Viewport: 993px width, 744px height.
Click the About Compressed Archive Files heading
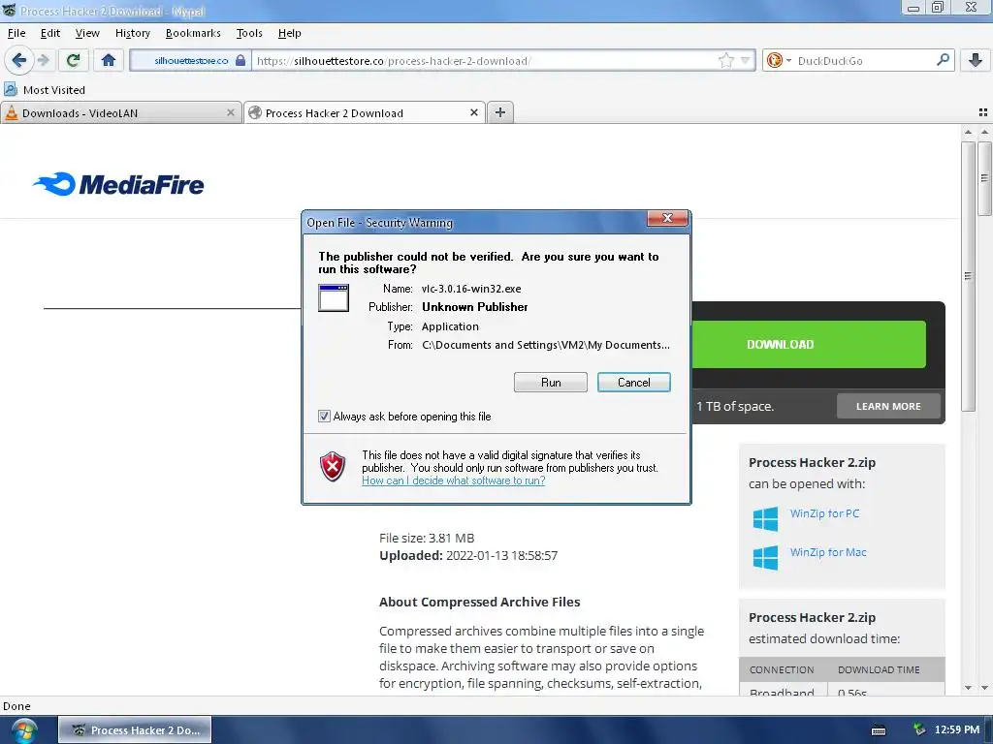tap(479, 603)
